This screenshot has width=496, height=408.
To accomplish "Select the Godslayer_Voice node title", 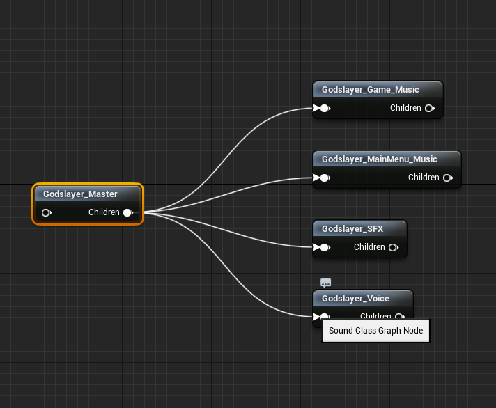I will click(x=355, y=298).
